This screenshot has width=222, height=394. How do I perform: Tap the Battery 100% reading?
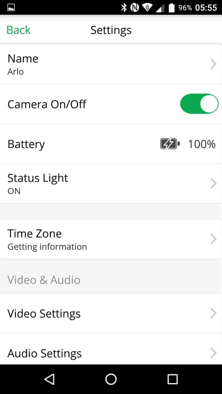202,144
